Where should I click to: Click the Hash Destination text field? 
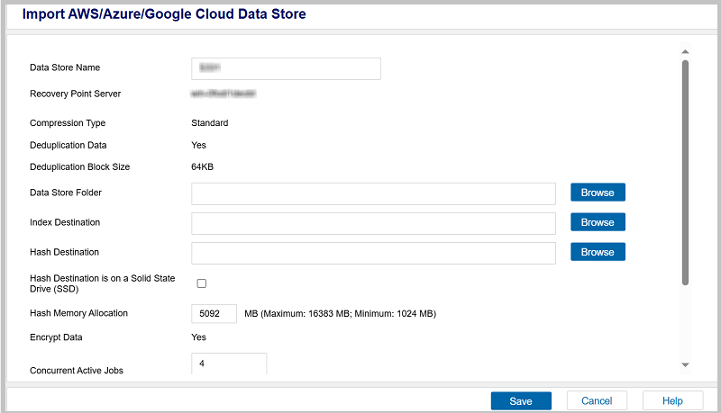click(x=373, y=254)
